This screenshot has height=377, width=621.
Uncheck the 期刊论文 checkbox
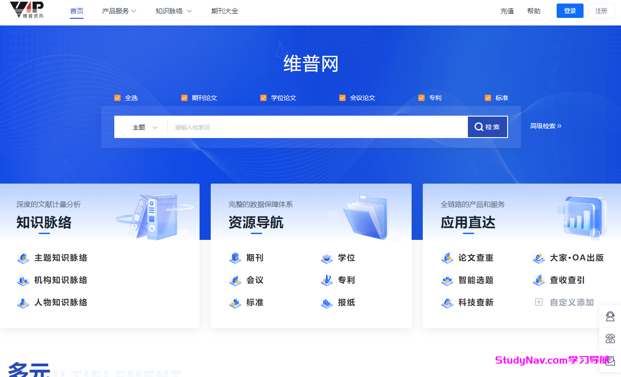point(184,98)
